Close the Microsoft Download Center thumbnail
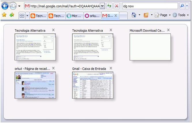The width and height of the screenshot is (192, 123). pos(168,30)
